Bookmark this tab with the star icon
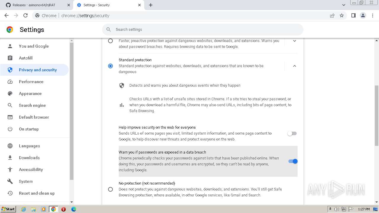This screenshot has width=379, height=213. pyautogui.click(x=342, y=15)
